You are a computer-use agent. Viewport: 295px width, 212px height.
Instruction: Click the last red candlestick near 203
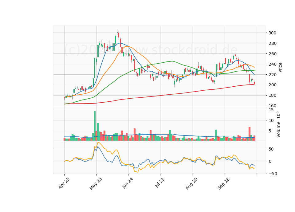(x=254, y=83)
